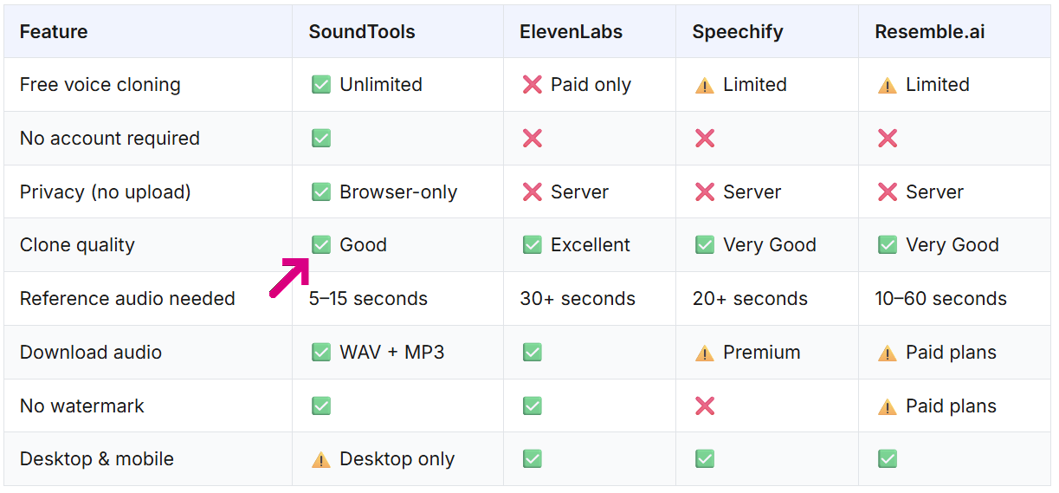Click the Paid only text
Viewport: 1059px width, 493px height.
(x=591, y=85)
